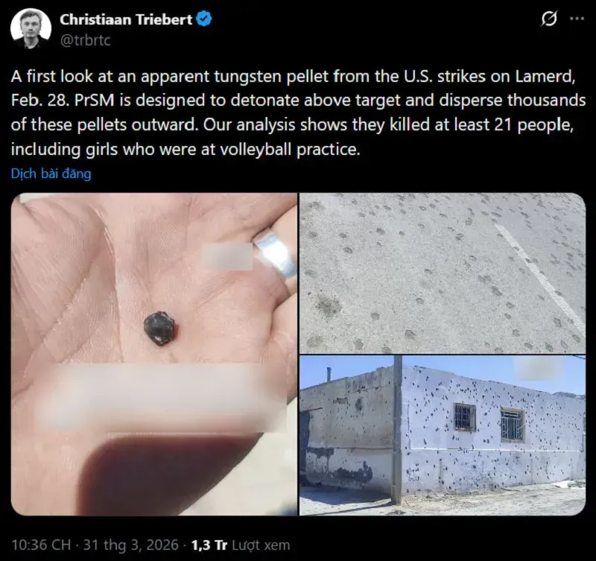Open the Grok slashed-circle icon
Image resolution: width=596 pixels, height=561 pixels.
click(549, 19)
